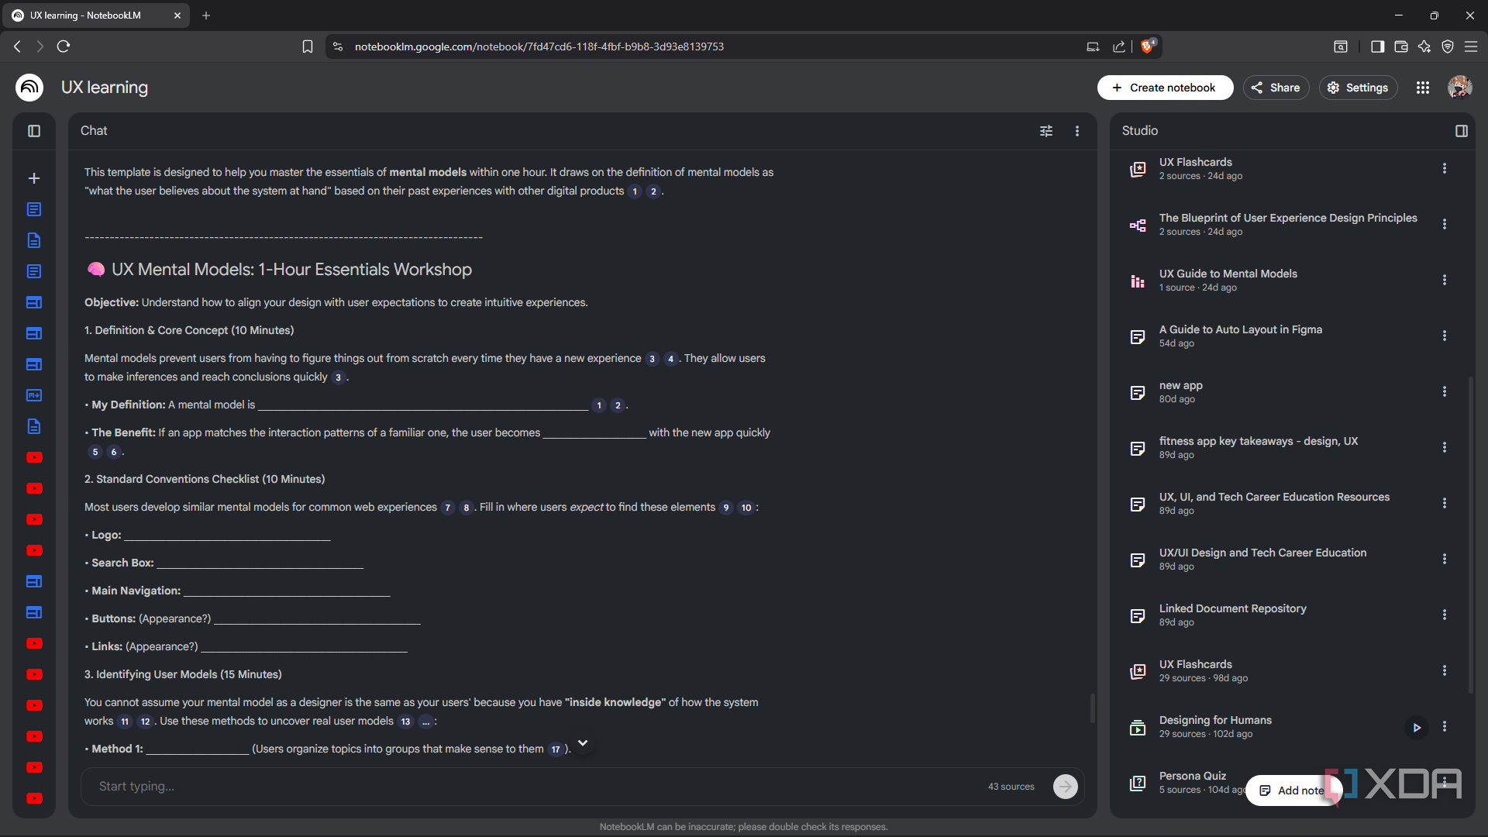1488x837 pixels.
Task: Share the UX learning notebook
Action: pos(1276,88)
